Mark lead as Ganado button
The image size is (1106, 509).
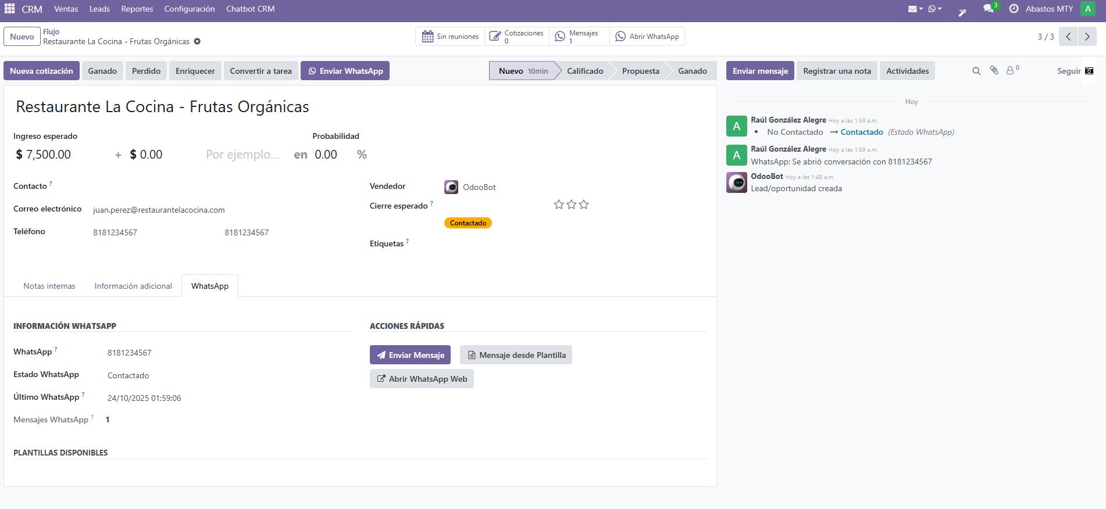tap(102, 71)
